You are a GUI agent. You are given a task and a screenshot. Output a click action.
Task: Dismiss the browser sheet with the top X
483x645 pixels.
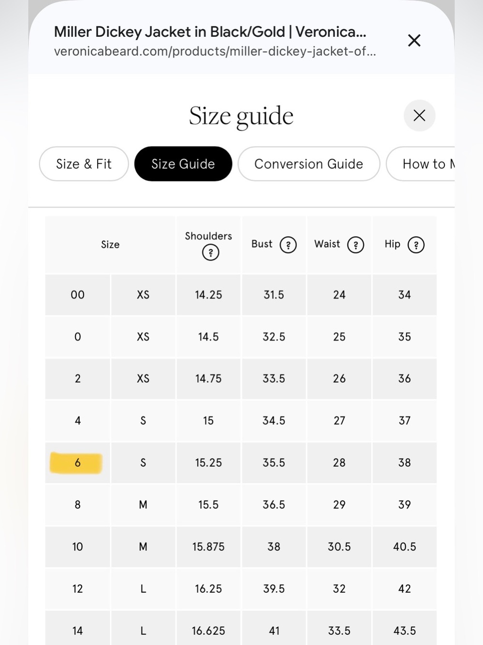click(x=414, y=41)
